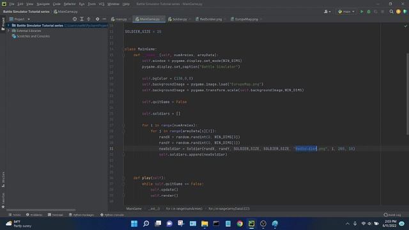Open weather widget showing Partly sunny

[x=19, y=224]
